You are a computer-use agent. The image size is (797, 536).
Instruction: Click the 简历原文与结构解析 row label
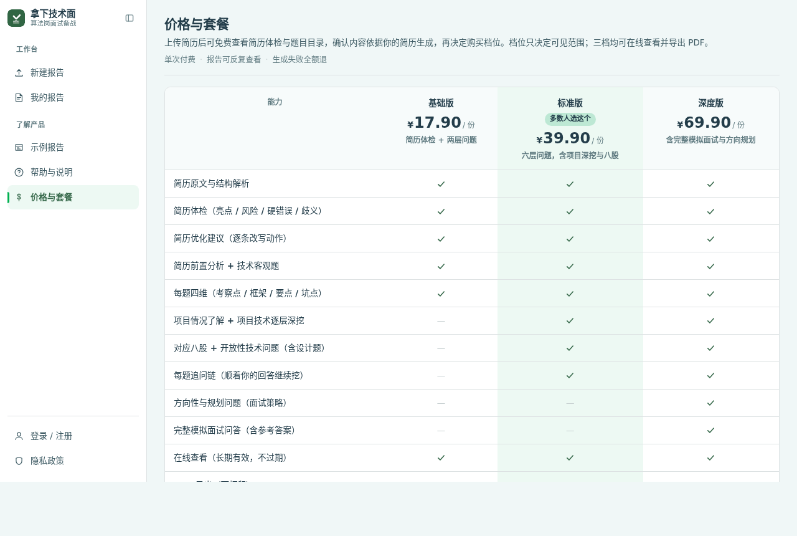212,184
